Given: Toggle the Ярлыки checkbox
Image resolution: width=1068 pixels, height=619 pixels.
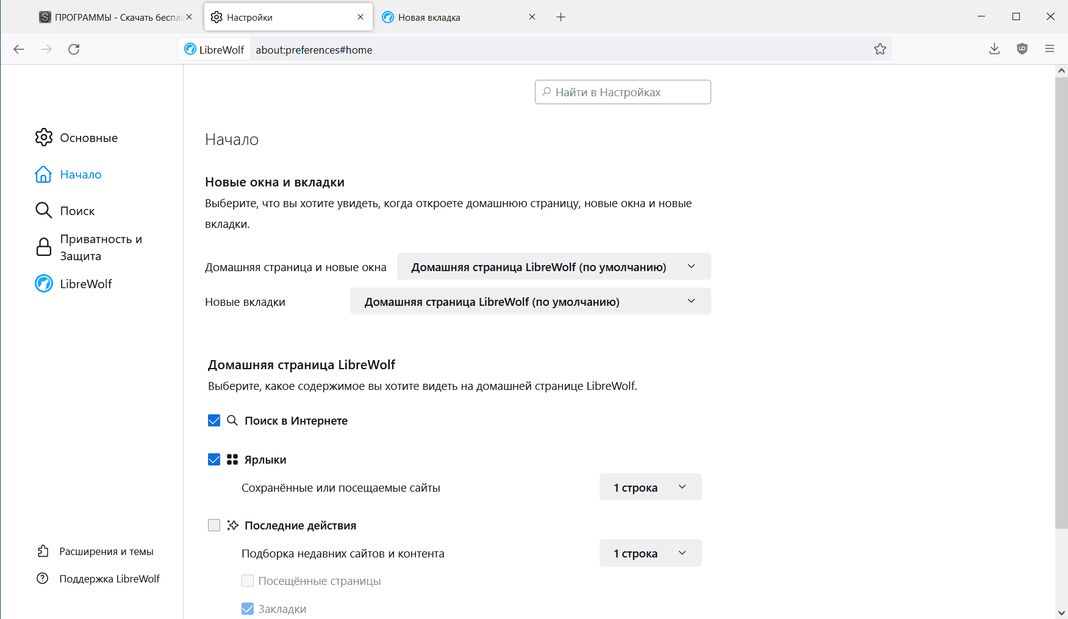Looking at the screenshot, I should [214, 459].
